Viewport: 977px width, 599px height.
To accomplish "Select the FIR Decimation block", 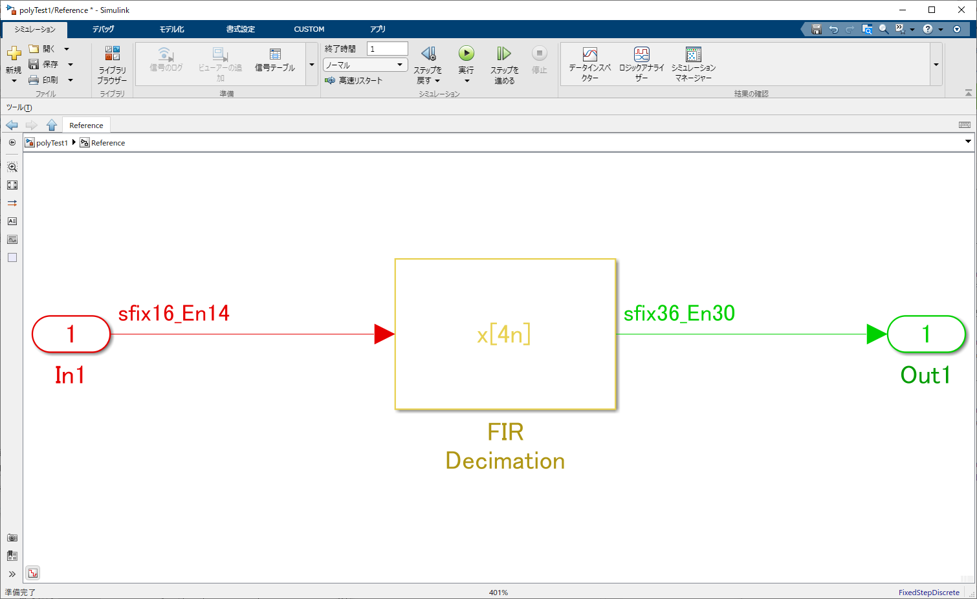I will coord(505,334).
